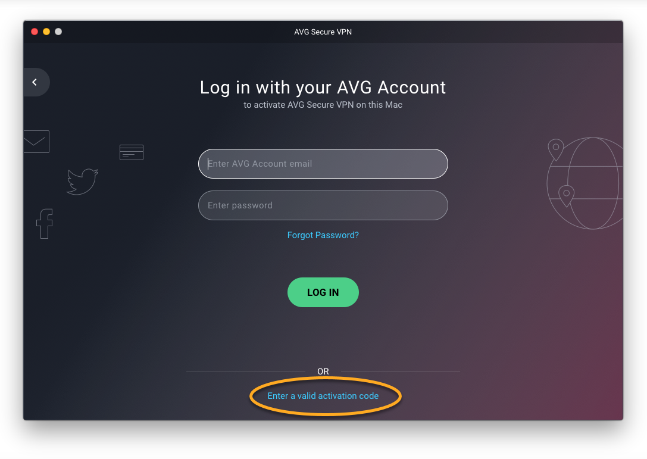
Task: Click the Twitter bird icon
Action: click(x=82, y=182)
